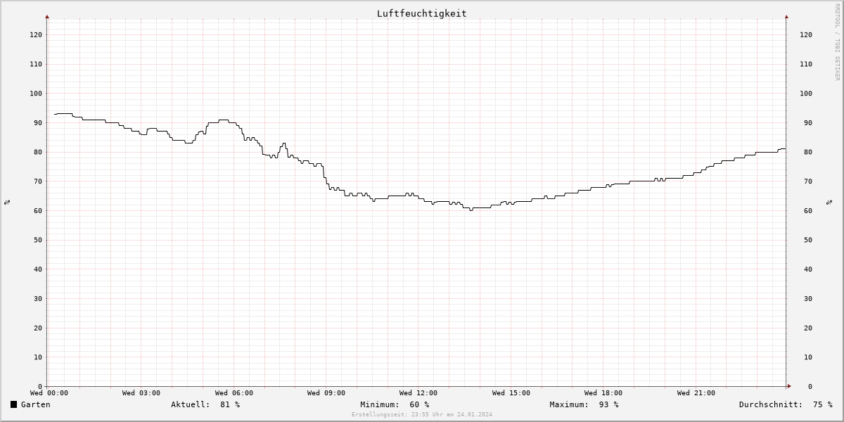Click the Erstellungszeit timestamp footer text
The image size is (844, 422).
tap(422, 414)
